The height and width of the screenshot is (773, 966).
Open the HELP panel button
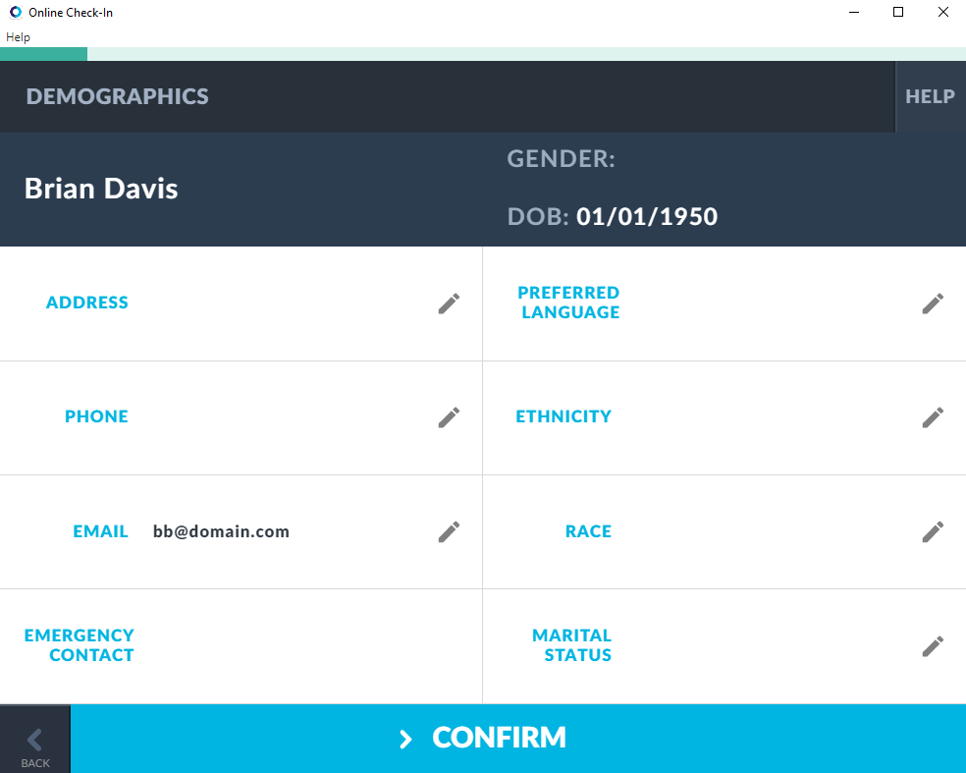[x=930, y=96]
